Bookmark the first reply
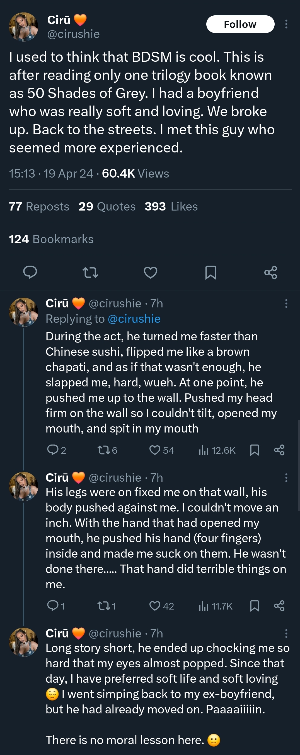Screen dimensions: 300x755 click(254, 450)
